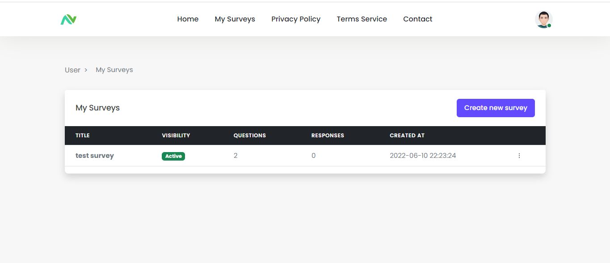This screenshot has width=610, height=263.
Task: Click the User breadcrumb link
Action: [x=72, y=70]
